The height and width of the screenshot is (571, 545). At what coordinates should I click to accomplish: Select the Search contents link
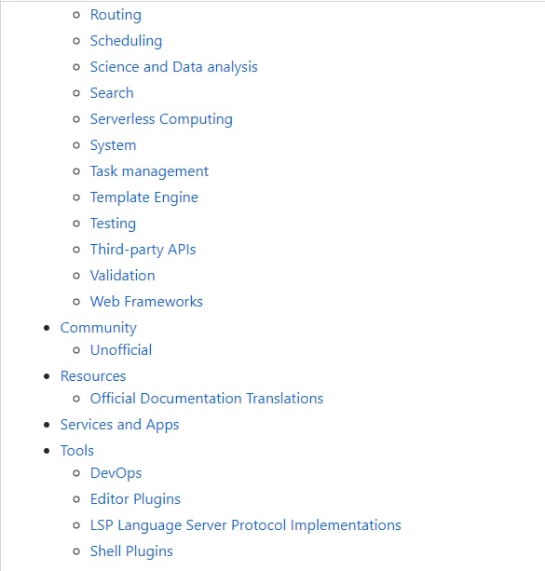pyautogui.click(x=112, y=93)
